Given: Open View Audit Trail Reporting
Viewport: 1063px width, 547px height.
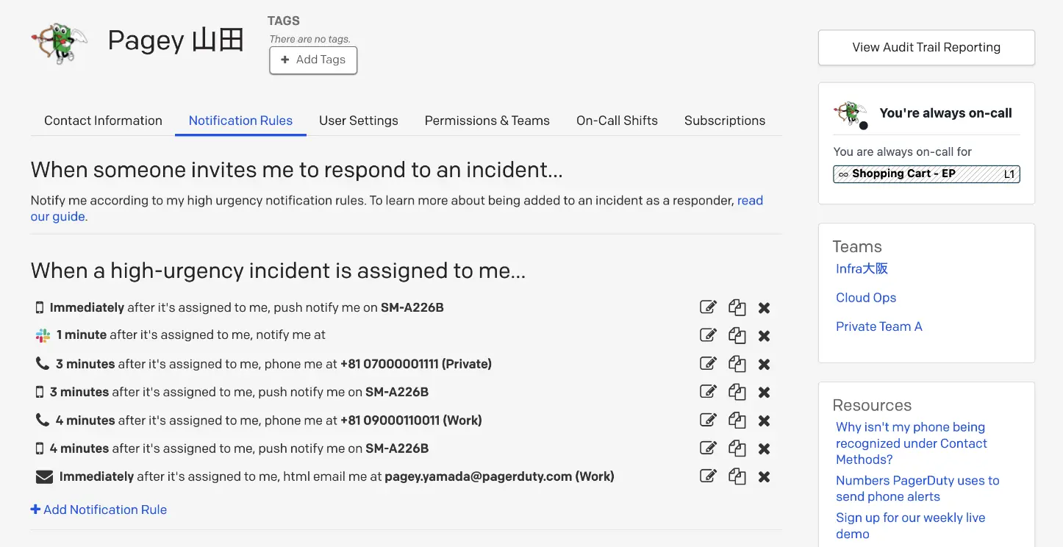Looking at the screenshot, I should pyautogui.click(x=926, y=47).
